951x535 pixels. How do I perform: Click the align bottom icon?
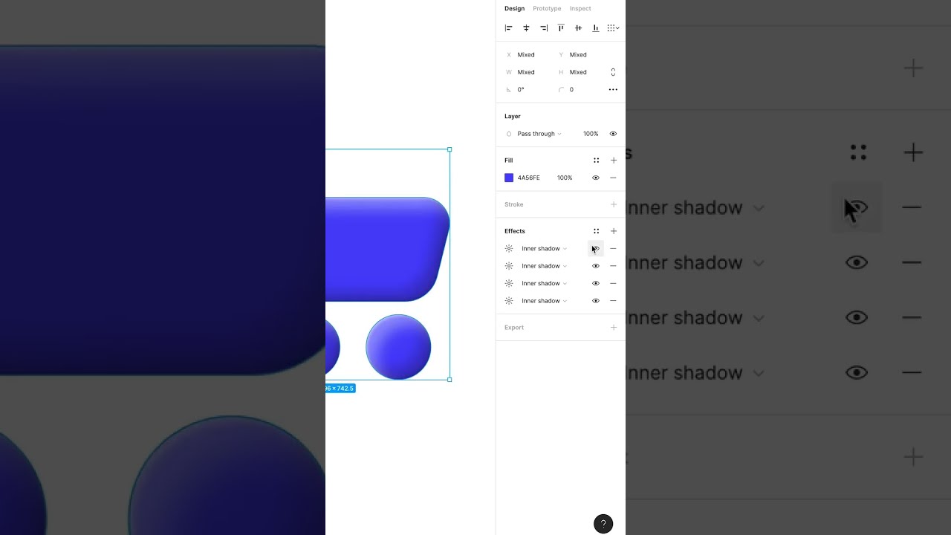(x=595, y=28)
